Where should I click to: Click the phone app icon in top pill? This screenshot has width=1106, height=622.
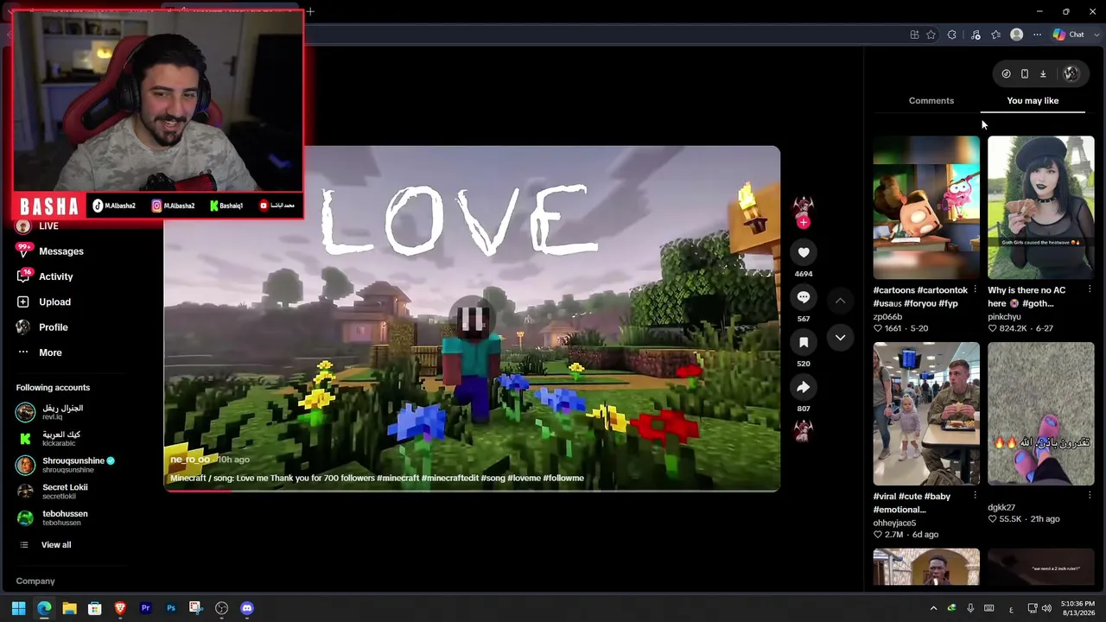(x=1025, y=74)
